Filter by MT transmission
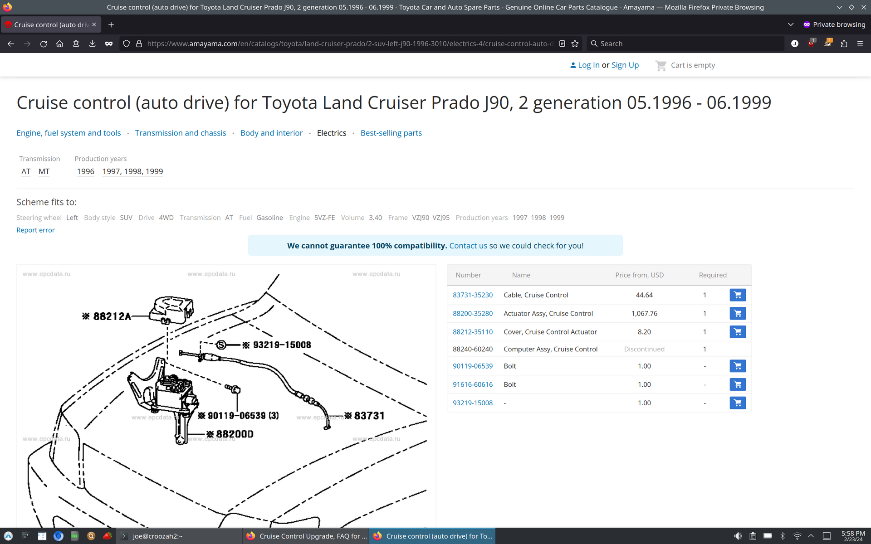Image resolution: width=871 pixels, height=544 pixels. click(44, 171)
